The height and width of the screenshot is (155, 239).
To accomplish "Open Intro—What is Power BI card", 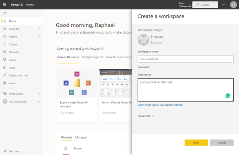I will (x=116, y=96).
